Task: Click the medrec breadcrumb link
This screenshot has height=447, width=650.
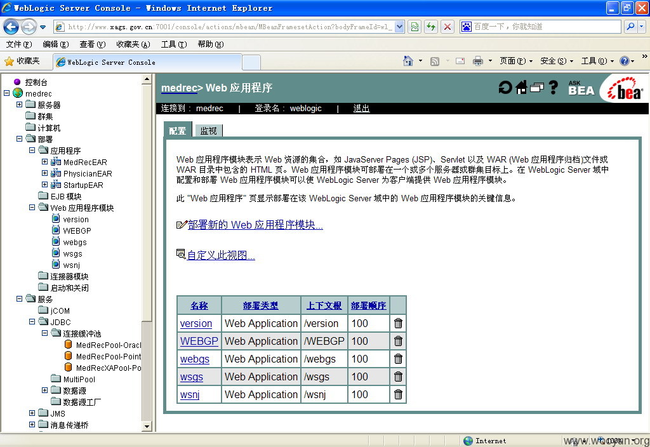Action: coord(179,88)
